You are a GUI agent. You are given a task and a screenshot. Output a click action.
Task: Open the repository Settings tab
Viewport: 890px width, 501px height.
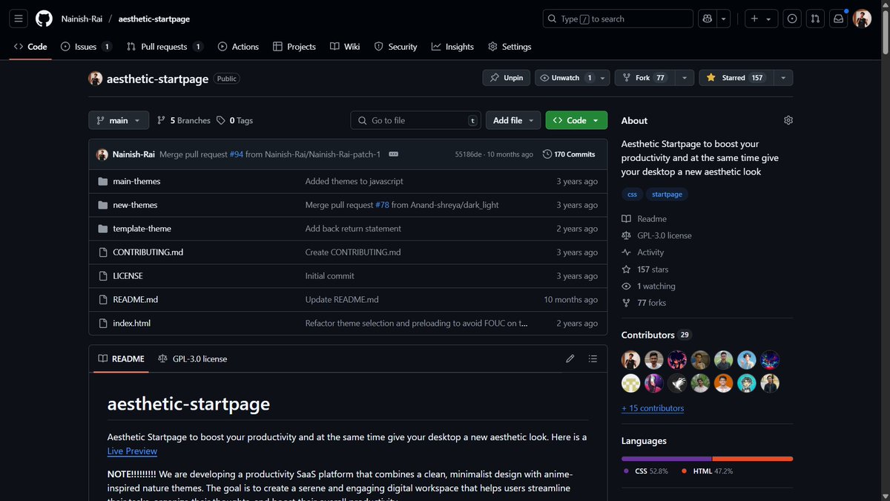pos(510,47)
